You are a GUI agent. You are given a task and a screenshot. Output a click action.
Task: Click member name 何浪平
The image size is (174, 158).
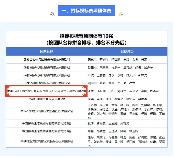(116, 67)
